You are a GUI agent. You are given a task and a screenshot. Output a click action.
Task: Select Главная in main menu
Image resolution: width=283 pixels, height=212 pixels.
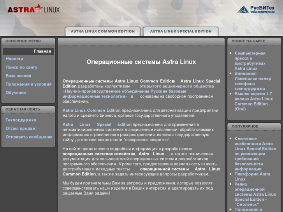tap(28, 51)
